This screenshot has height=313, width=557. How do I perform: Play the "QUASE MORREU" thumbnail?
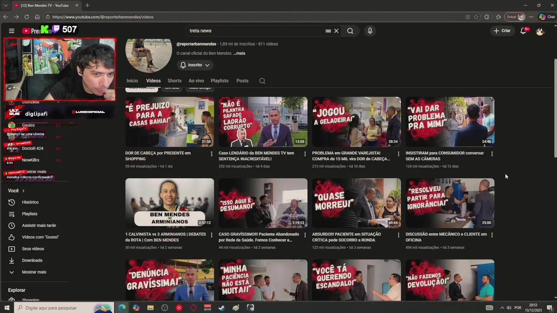[x=356, y=203]
